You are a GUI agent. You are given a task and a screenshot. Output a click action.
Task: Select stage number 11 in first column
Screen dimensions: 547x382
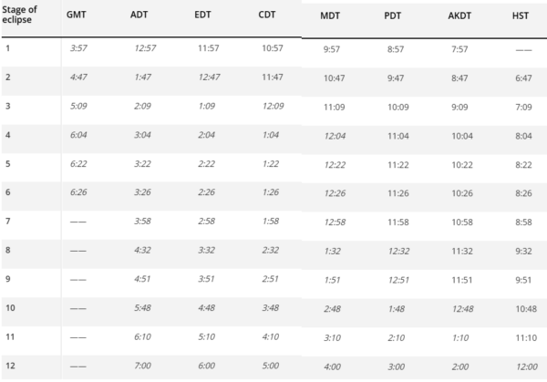coord(9,336)
